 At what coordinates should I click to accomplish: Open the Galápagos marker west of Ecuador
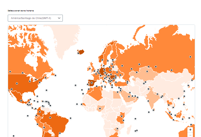(x=28, y=116)
